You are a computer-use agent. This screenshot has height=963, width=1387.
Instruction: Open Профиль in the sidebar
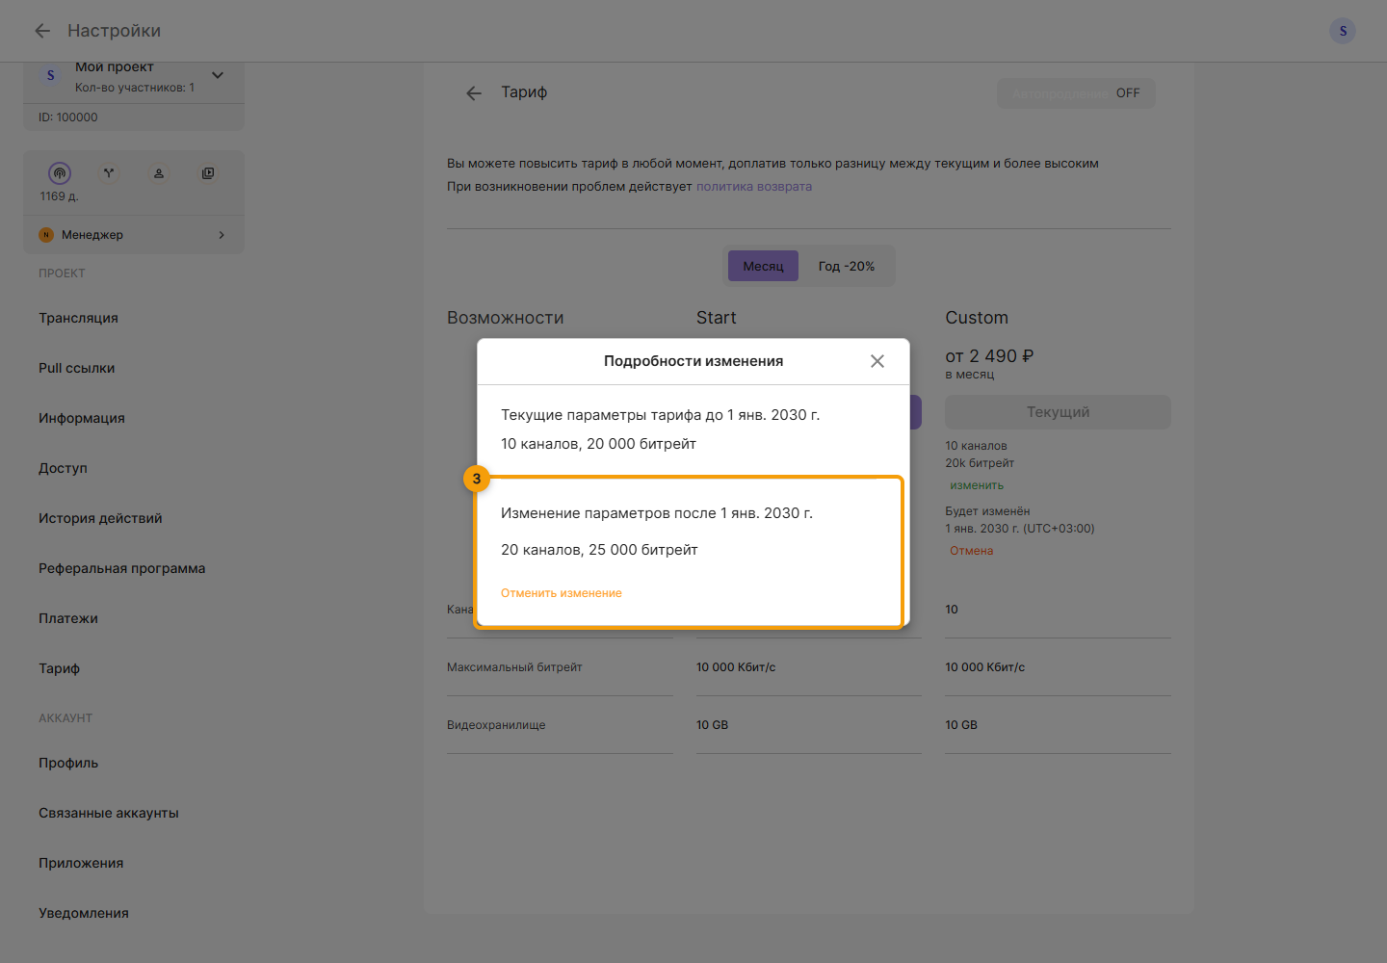coord(68,763)
